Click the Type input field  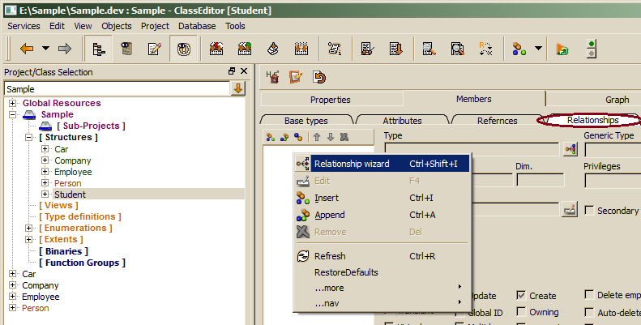point(471,149)
